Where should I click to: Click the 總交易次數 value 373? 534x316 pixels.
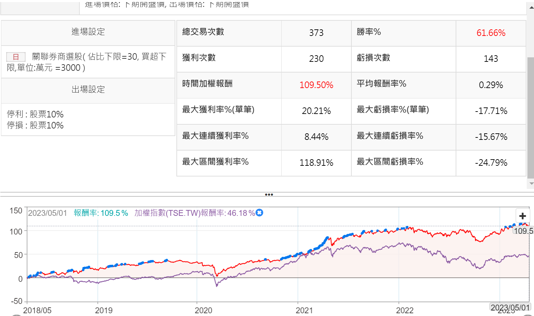coord(316,33)
